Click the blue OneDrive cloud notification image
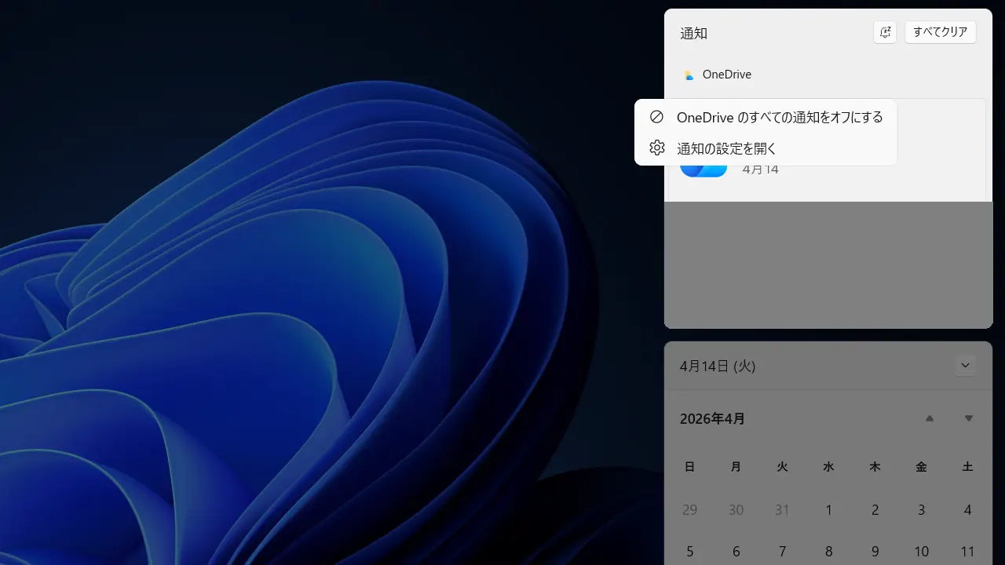The height and width of the screenshot is (565, 1005). point(703,169)
